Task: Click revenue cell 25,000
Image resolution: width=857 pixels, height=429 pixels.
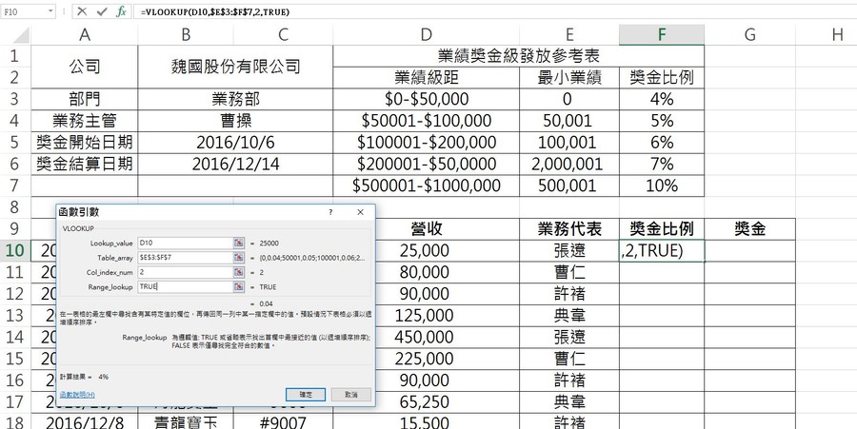Action: (426, 250)
